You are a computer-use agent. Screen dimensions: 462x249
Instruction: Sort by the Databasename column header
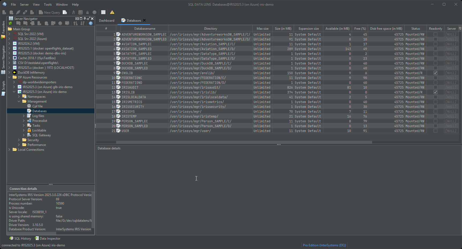point(145,28)
